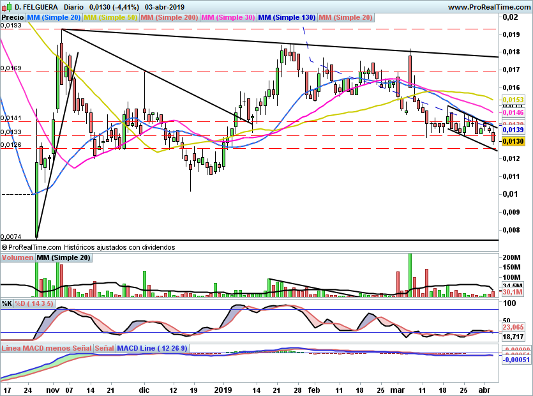Image resolution: width=533 pixels, height=396 pixels.
Task: Open the MACD Line ( 12 26 9) label
Action: pyautogui.click(x=152, y=348)
